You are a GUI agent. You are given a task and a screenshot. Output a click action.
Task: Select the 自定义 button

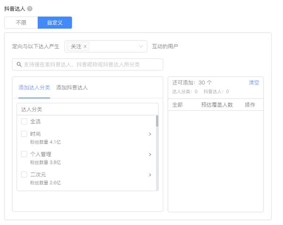55,23
